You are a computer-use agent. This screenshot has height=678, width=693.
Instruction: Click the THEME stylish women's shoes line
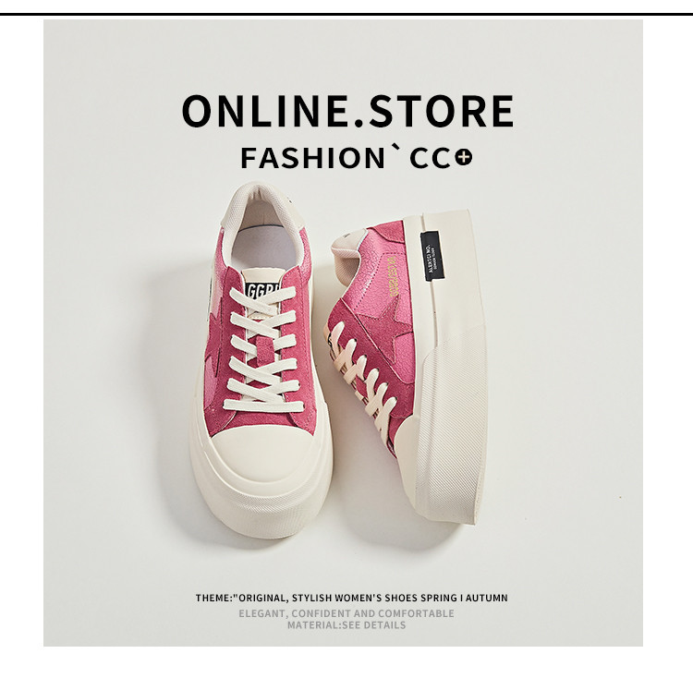pos(352,598)
